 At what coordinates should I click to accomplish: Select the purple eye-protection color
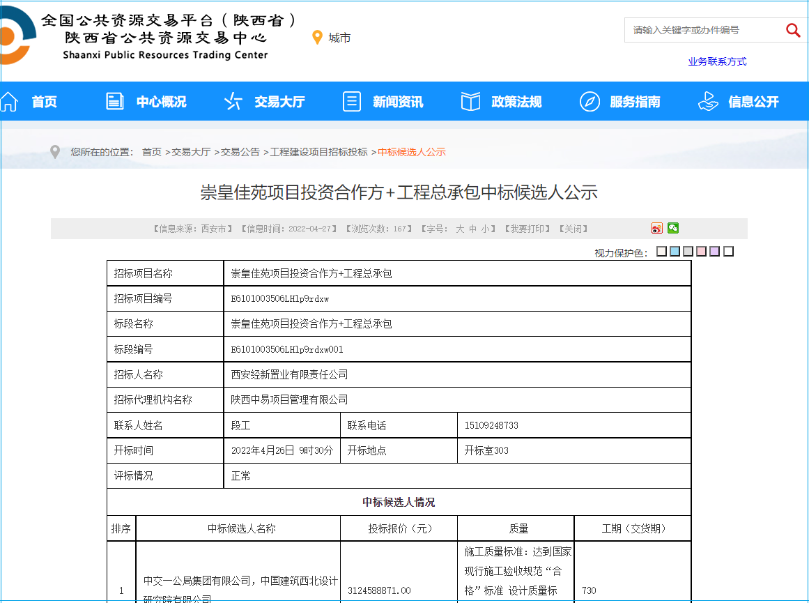tap(714, 252)
